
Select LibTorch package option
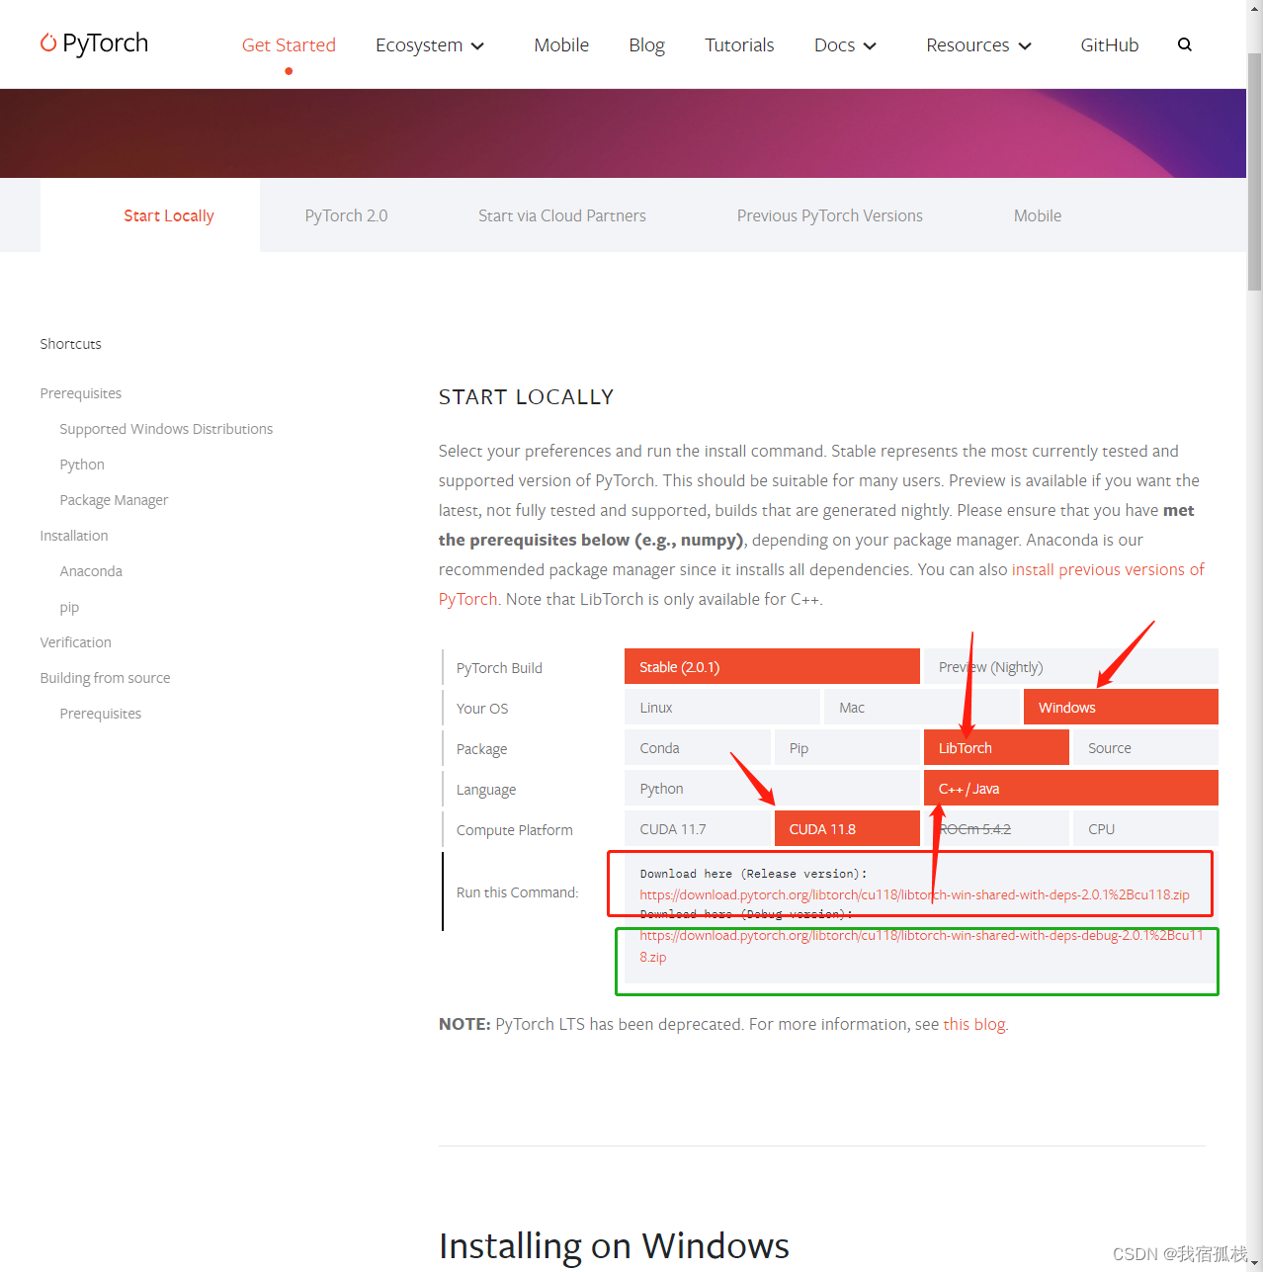coord(996,748)
